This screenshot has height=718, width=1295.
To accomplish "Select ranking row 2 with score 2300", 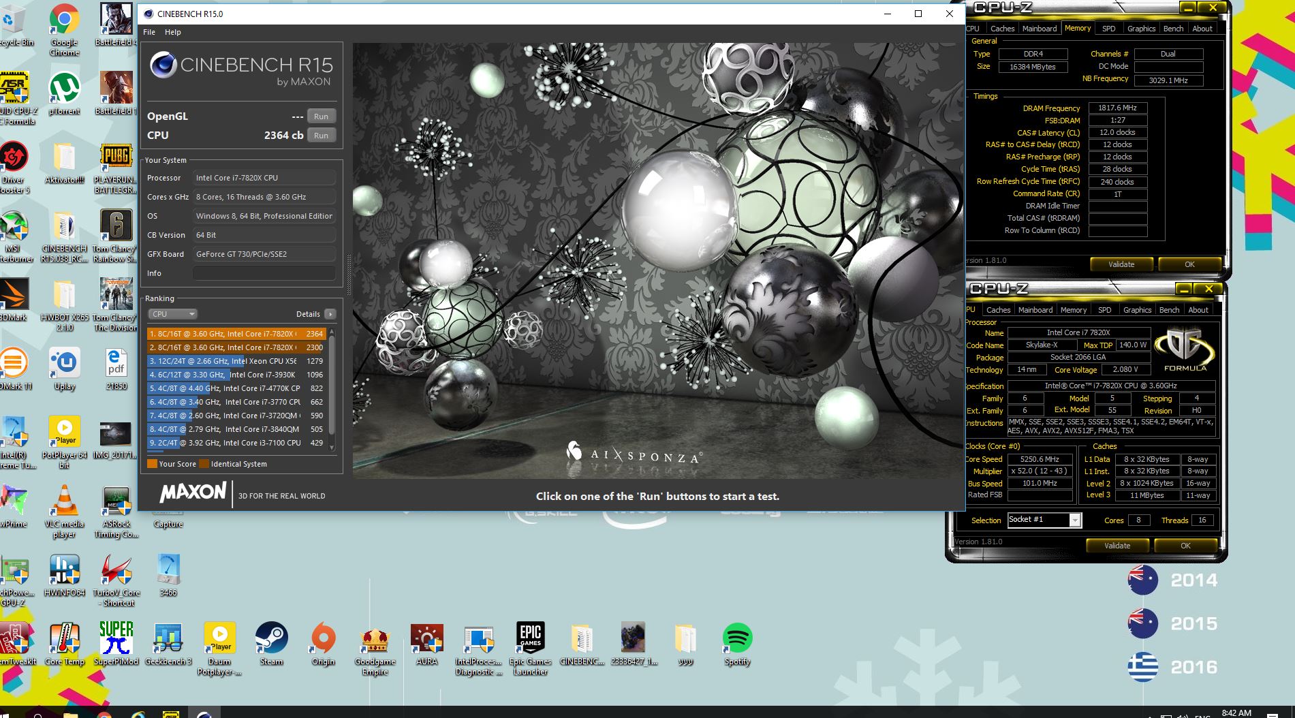I will pyautogui.click(x=236, y=347).
